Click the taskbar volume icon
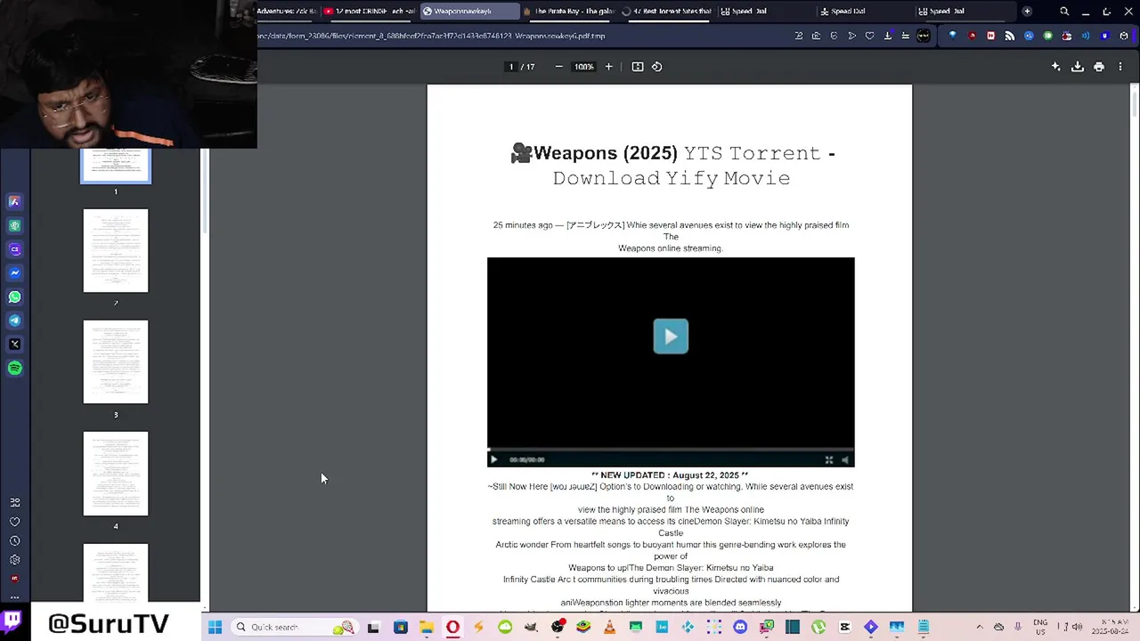The height and width of the screenshot is (641, 1140). [1077, 628]
